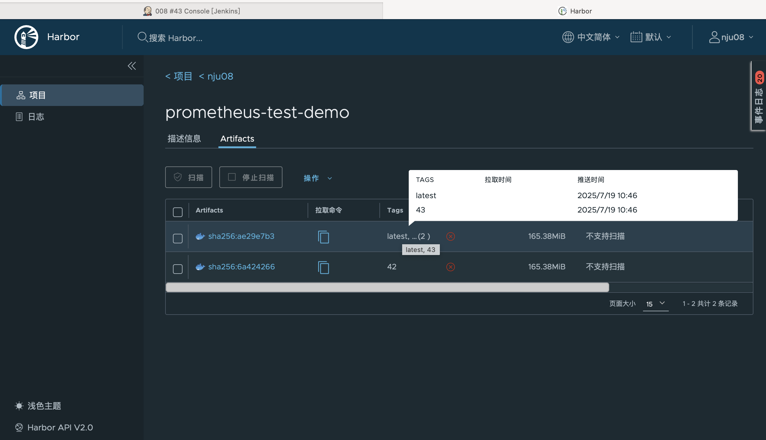Image resolution: width=766 pixels, height=440 pixels.
Task: Click the 推送时间 popup column header
Action: [591, 180]
